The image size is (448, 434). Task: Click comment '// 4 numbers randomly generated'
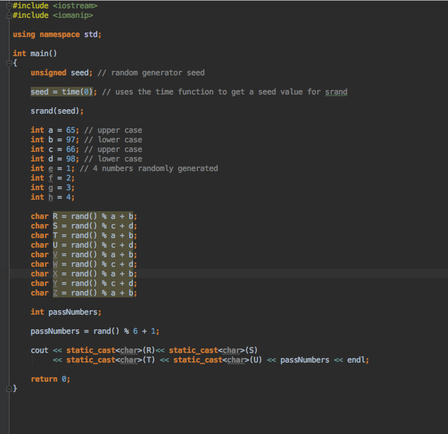149,168
